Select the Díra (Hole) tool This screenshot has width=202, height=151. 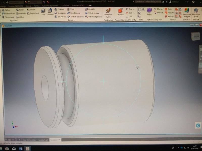click(x=43, y=12)
